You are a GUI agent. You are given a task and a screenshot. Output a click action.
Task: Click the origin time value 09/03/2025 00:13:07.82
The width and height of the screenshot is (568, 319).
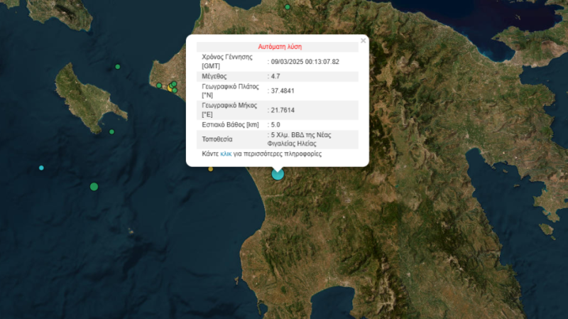(305, 62)
